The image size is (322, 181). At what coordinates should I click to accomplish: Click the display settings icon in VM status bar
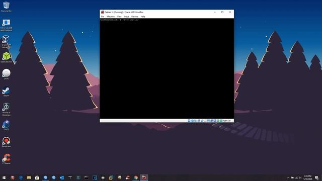(208, 121)
